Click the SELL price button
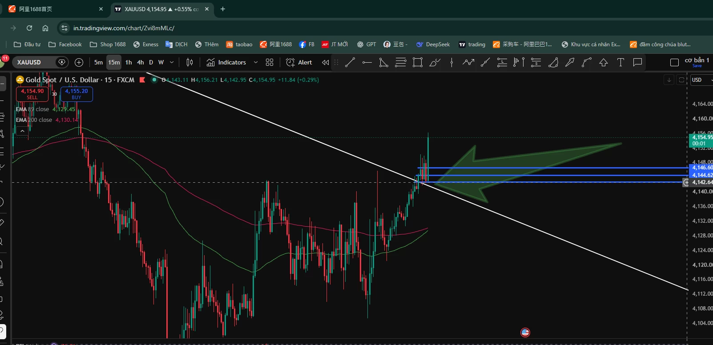Viewport: 713px width, 345px height. [x=32, y=94]
